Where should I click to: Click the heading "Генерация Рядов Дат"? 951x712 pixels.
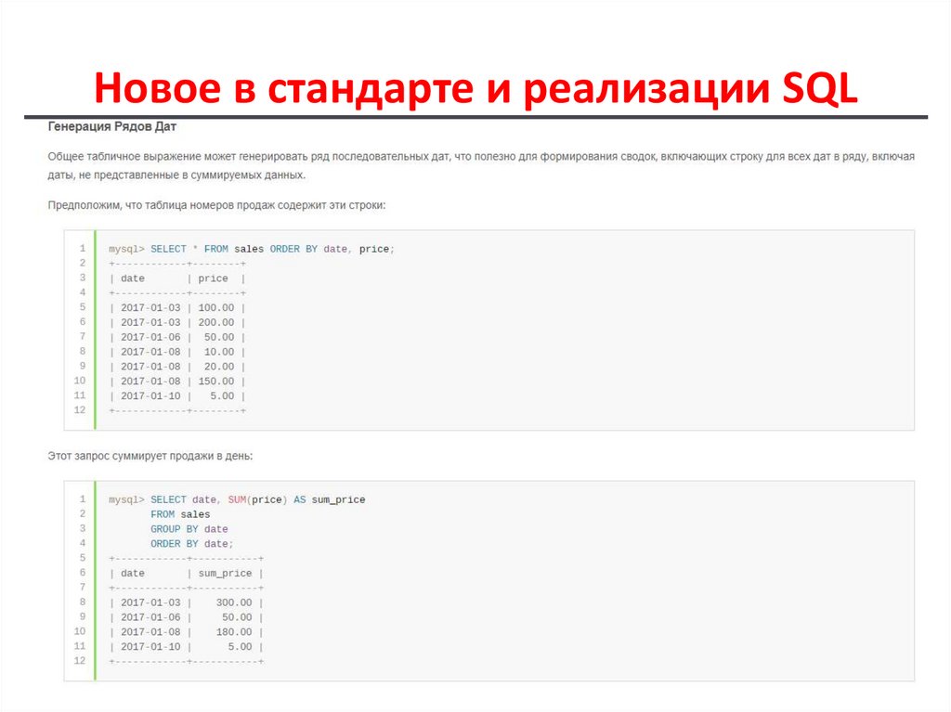pyautogui.click(x=111, y=127)
